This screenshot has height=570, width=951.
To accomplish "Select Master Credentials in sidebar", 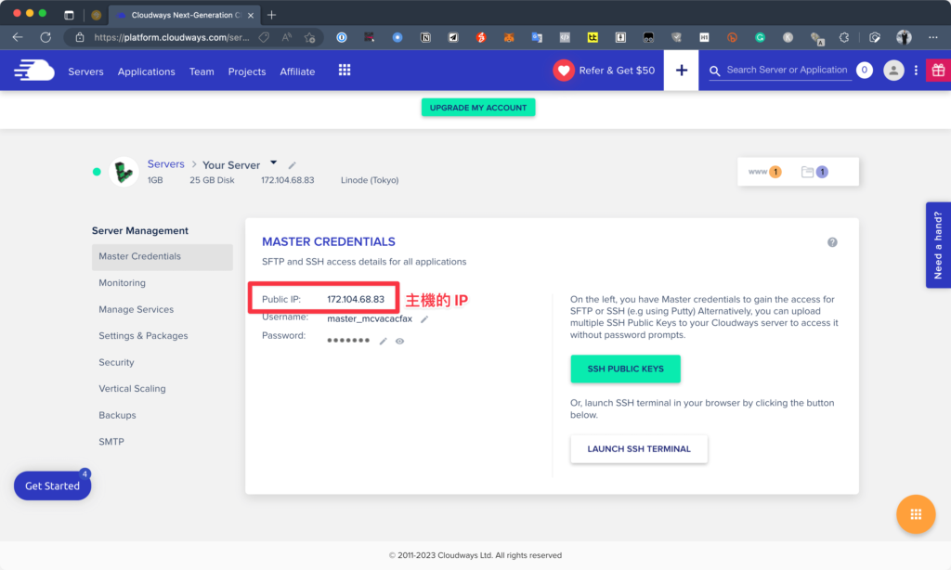I will pyautogui.click(x=162, y=256).
